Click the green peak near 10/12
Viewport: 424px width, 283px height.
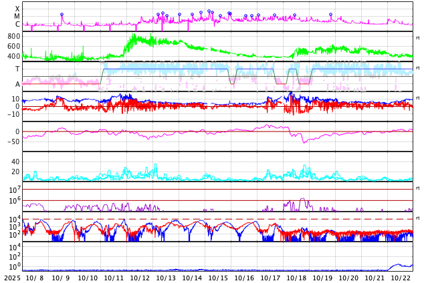(135, 35)
